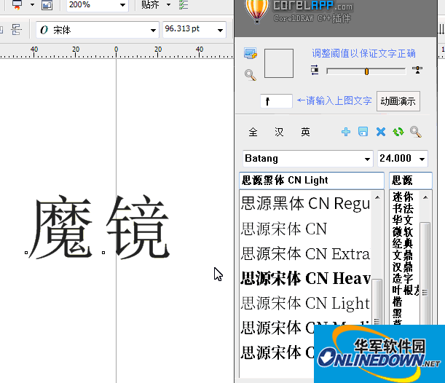The height and width of the screenshot is (383, 445).
Task: Open the 宋体 font name dropdown
Action: tap(153, 31)
